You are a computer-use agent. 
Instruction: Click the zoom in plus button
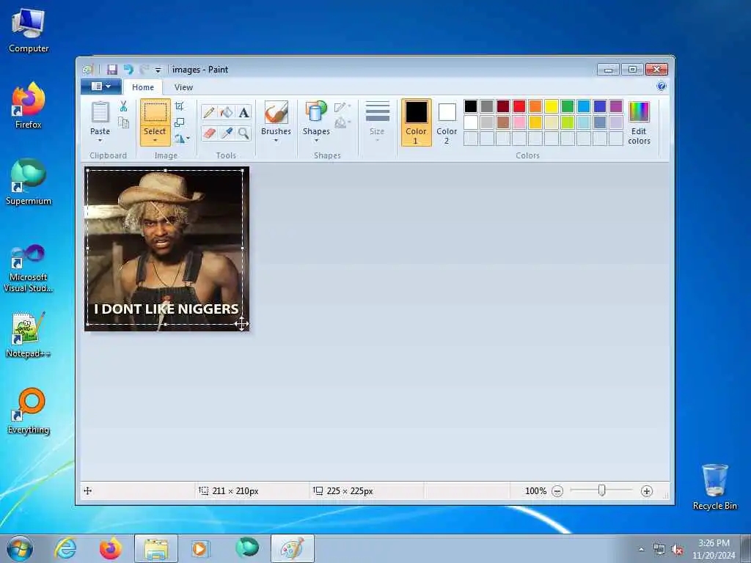(x=647, y=491)
